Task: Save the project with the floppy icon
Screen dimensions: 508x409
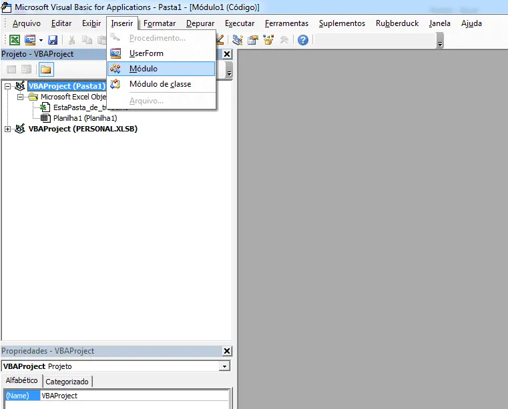Action: pyautogui.click(x=53, y=40)
